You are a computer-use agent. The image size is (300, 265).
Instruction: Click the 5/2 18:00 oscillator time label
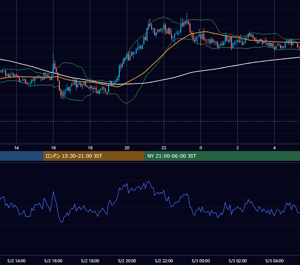[x=90, y=261]
